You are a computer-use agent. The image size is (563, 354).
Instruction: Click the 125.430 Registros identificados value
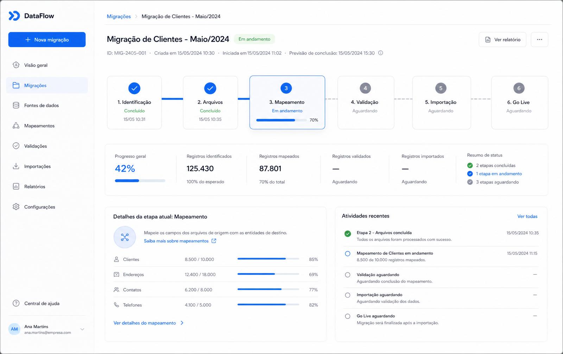pyautogui.click(x=200, y=169)
